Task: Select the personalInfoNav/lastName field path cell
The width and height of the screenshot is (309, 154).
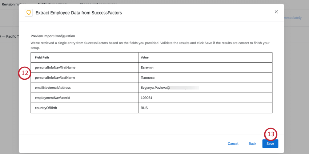Action: pyautogui.click(x=55, y=78)
